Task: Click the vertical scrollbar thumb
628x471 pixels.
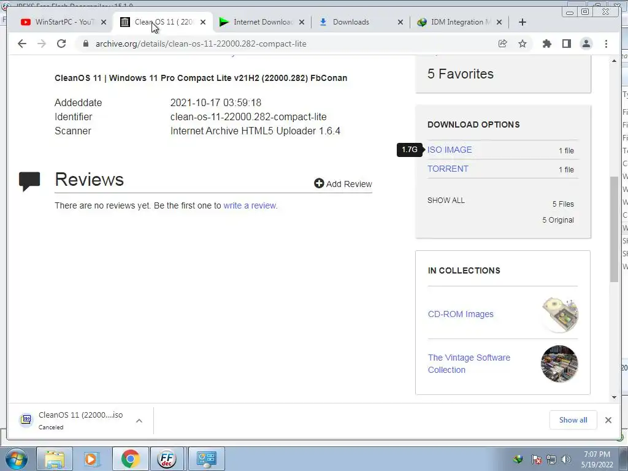Action: pyautogui.click(x=614, y=229)
